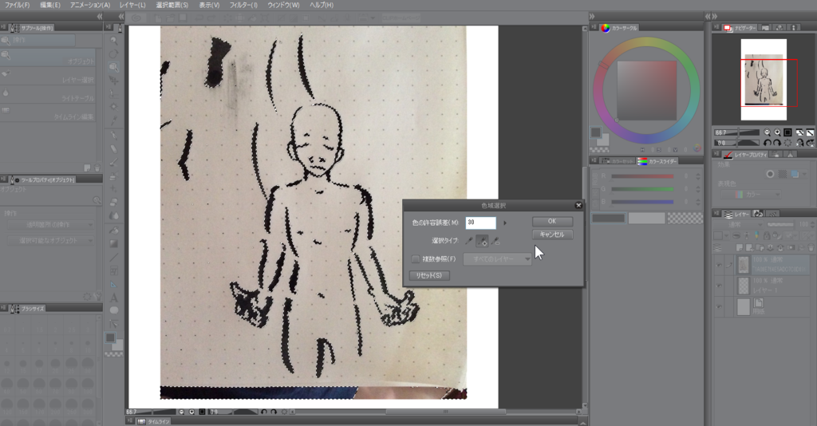Screen dimensions: 817x426
Task: Adjust the R red color slider
Action: [642, 176]
